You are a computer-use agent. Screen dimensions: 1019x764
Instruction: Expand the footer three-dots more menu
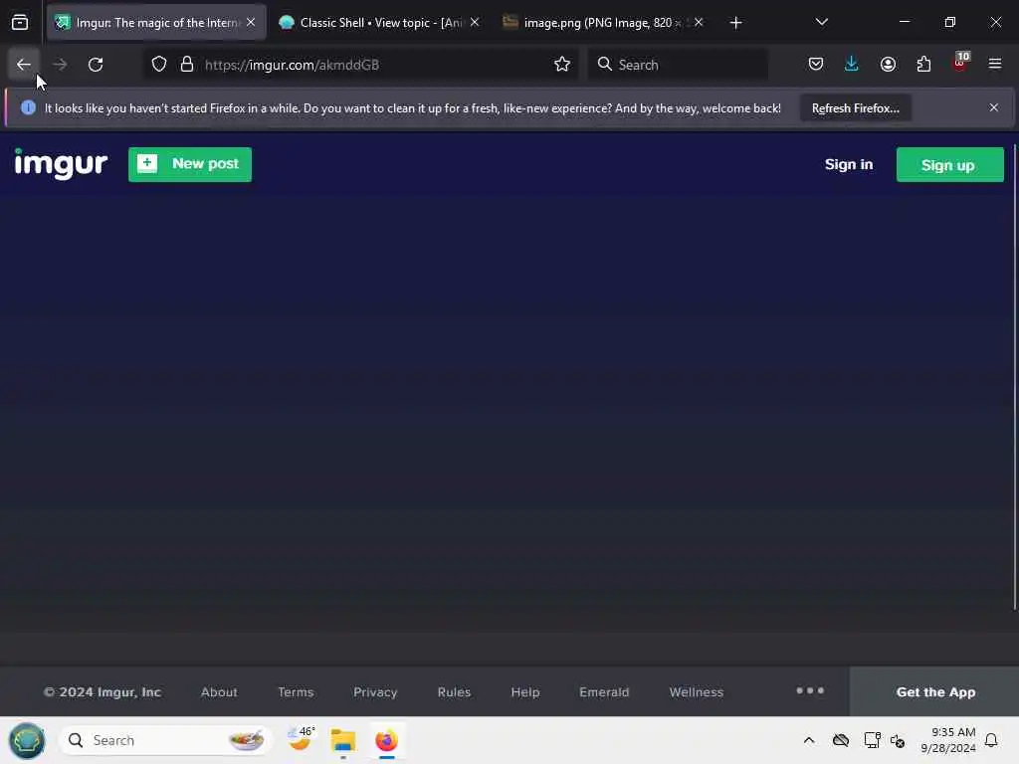click(x=810, y=690)
